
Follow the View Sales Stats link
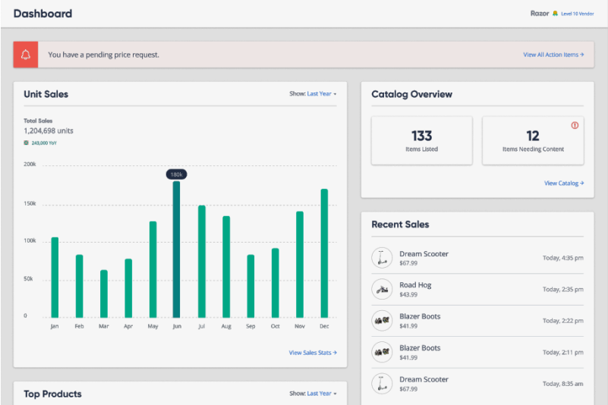(x=313, y=353)
